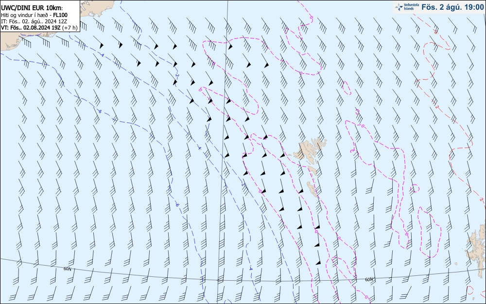
Task: Click the western '60N' latitude label
Action: coord(67,269)
